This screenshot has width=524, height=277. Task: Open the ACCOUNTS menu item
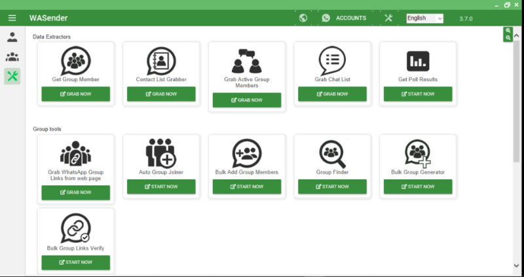pos(350,18)
